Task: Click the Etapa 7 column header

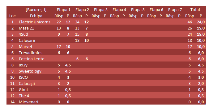Action: point(175,10)
